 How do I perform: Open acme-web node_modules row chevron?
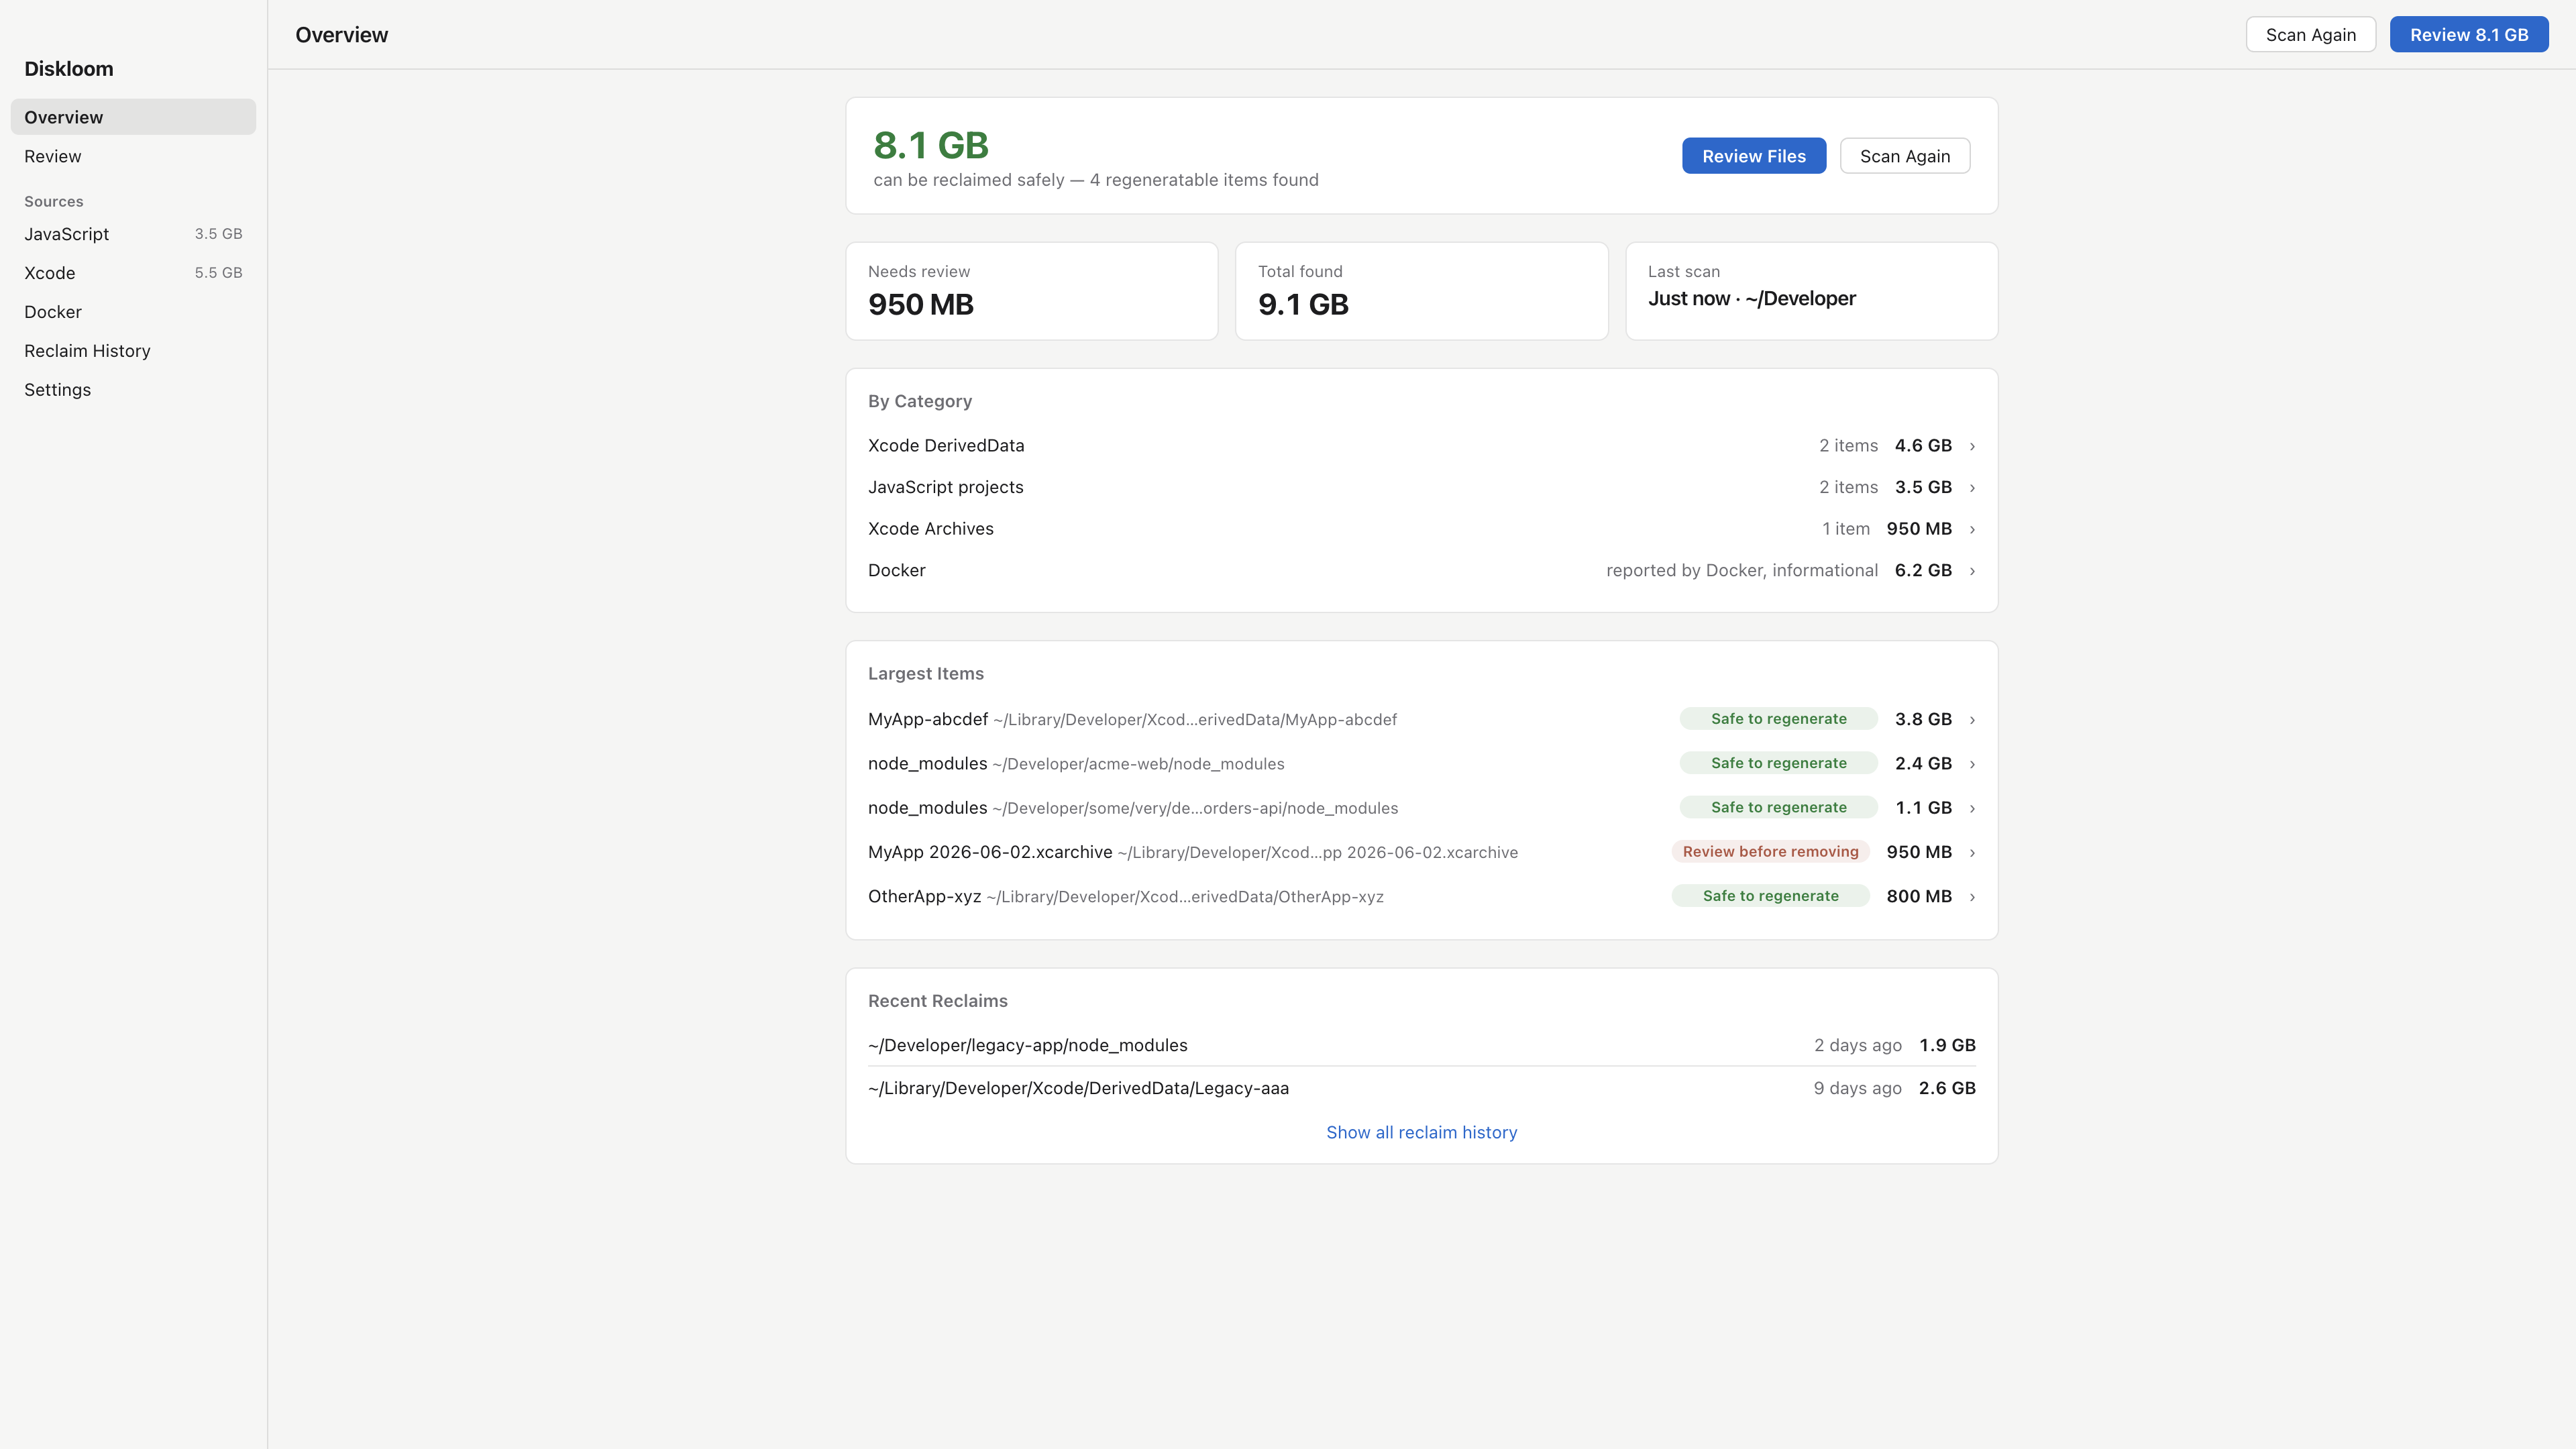[1972, 764]
